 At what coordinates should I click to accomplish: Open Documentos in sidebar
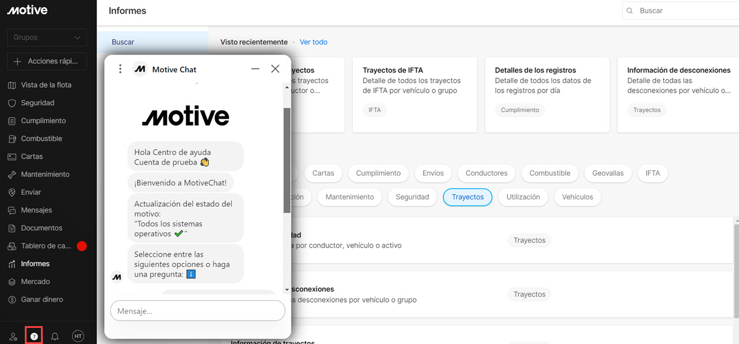click(42, 228)
